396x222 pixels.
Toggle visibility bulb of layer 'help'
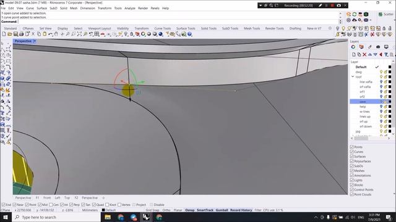pyautogui.click(x=381, y=107)
